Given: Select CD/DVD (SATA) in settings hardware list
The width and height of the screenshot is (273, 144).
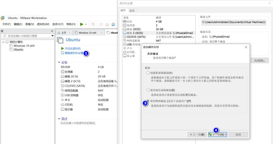Looking at the screenshot, I should pos(159,37).
